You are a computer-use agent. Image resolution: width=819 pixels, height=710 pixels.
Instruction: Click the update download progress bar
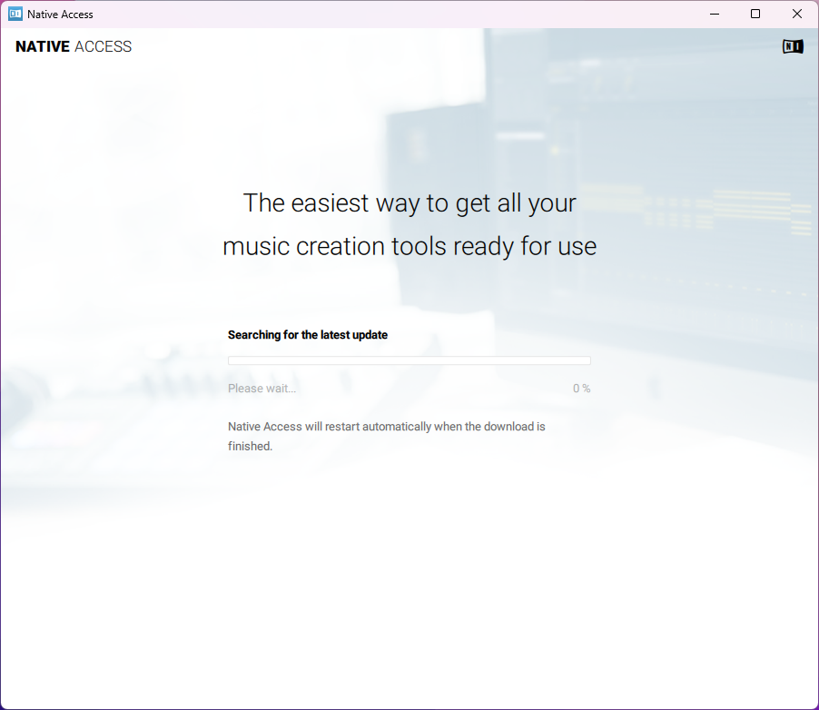409,360
